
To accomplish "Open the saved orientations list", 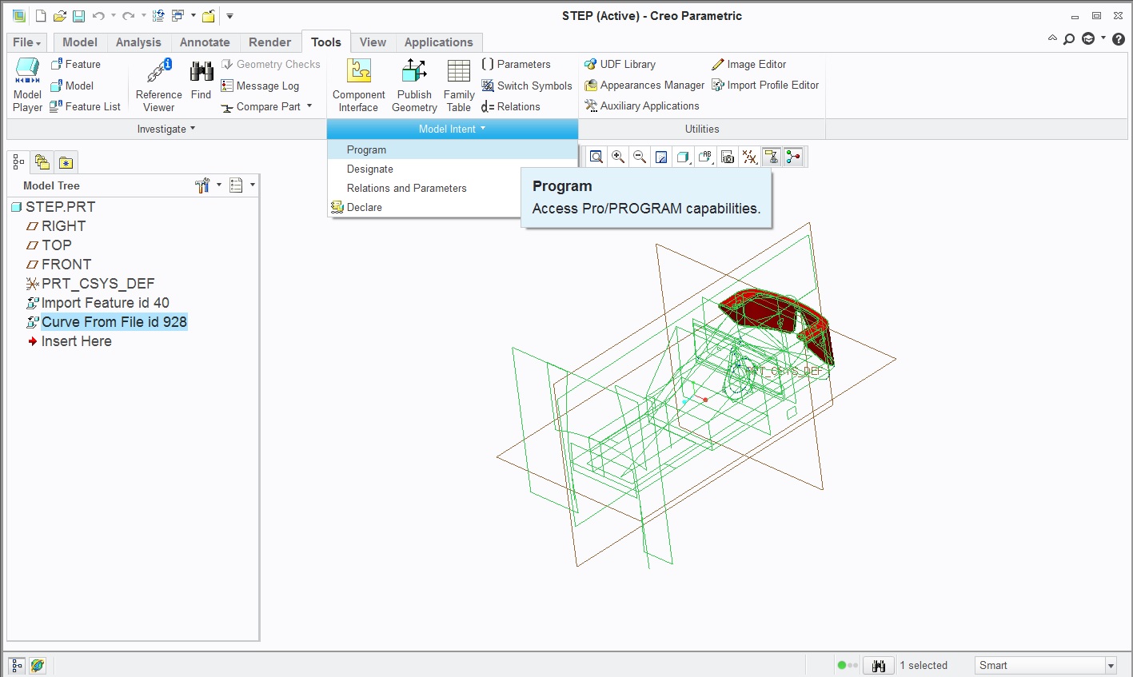I will 705,157.
